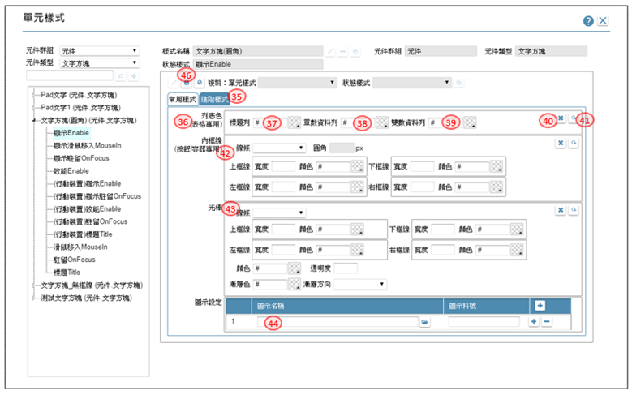
Task: Click the plus icon in 圖示設定 row 1
Action: (534, 322)
